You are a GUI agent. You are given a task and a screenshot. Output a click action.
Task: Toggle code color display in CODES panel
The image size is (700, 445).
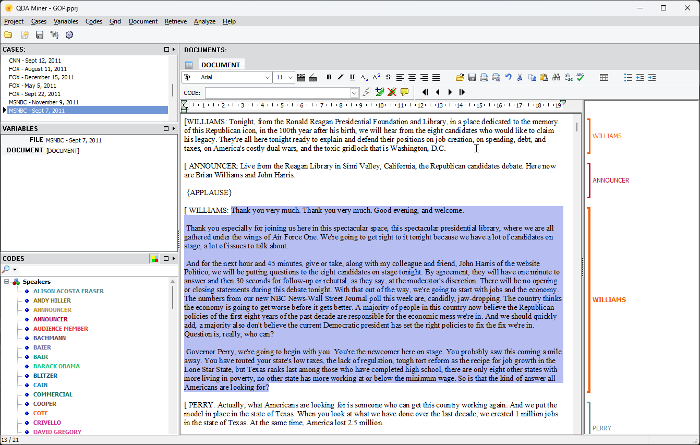154,258
